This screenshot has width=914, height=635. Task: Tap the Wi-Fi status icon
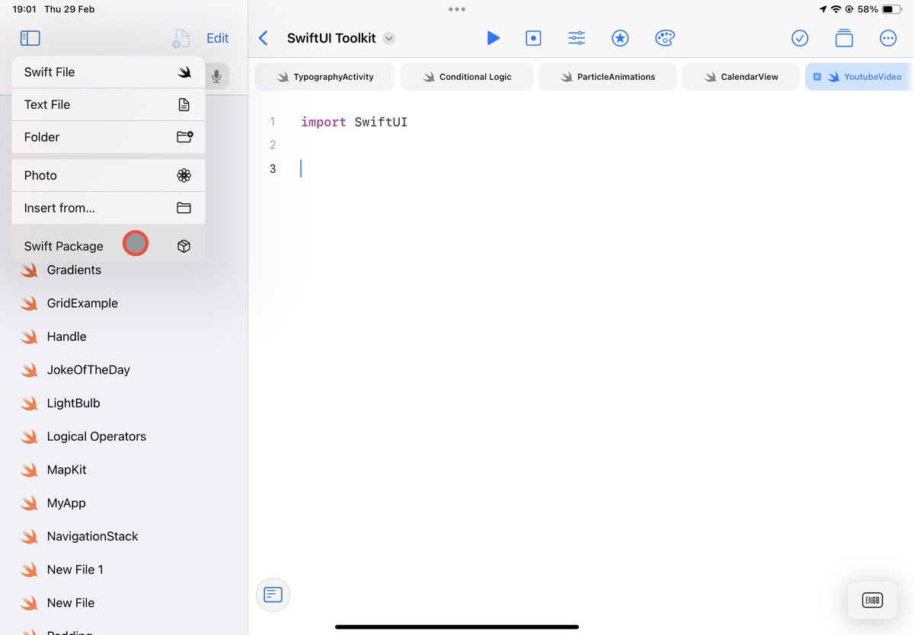pos(836,9)
